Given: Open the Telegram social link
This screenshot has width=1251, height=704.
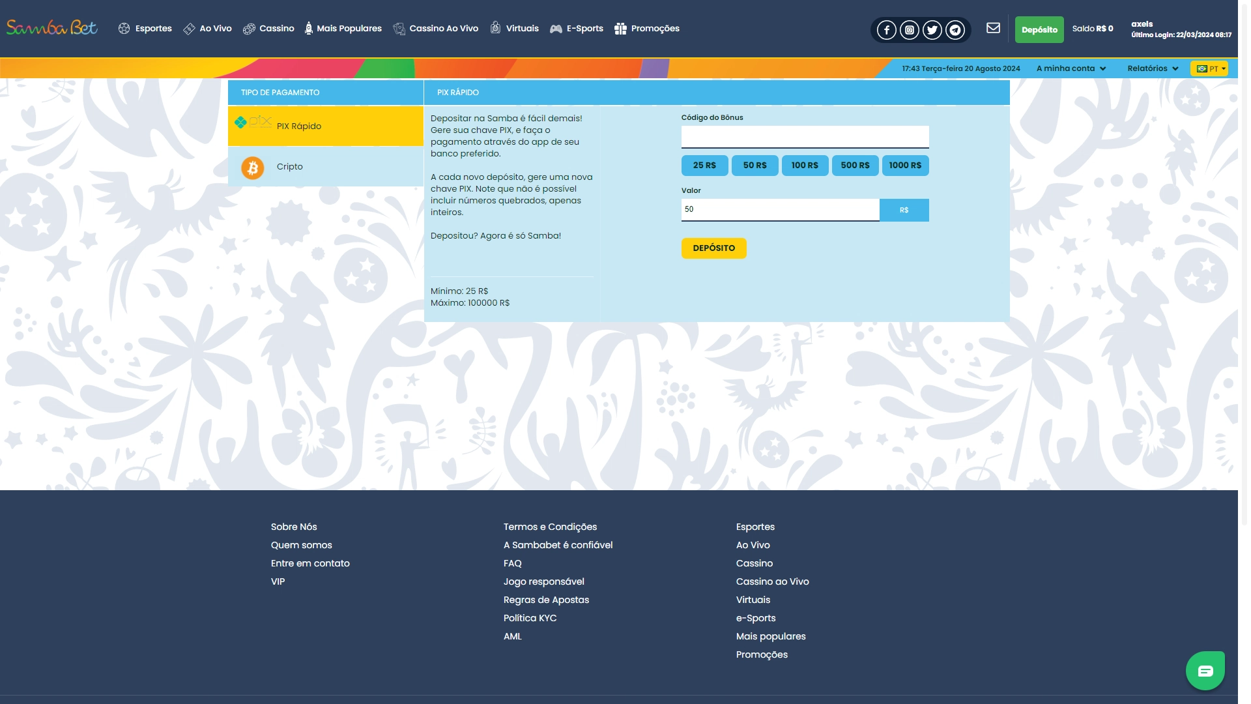Looking at the screenshot, I should pos(955,30).
